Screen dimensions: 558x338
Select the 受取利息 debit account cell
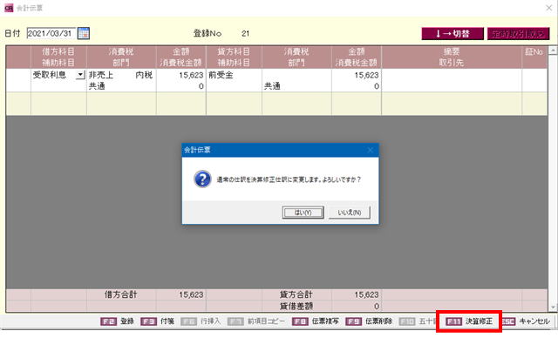[x=54, y=75]
